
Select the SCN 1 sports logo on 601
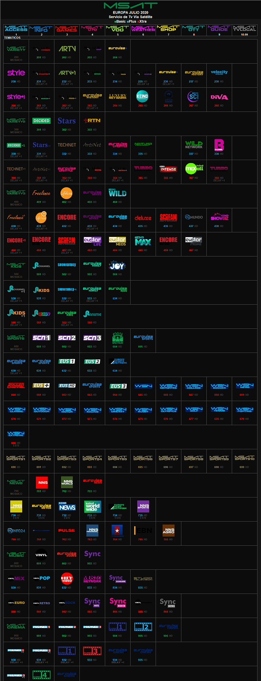tap(42, 337)
